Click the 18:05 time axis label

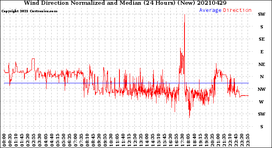188,140
